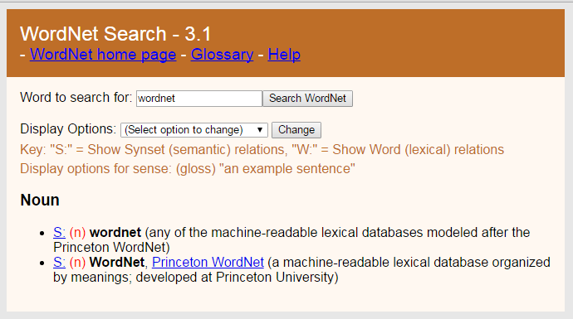Click the bold capitalized WordNet entry
573x319 pixels.
(117, 262)
